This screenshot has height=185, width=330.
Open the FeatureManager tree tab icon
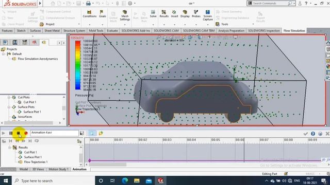(5, 42)
